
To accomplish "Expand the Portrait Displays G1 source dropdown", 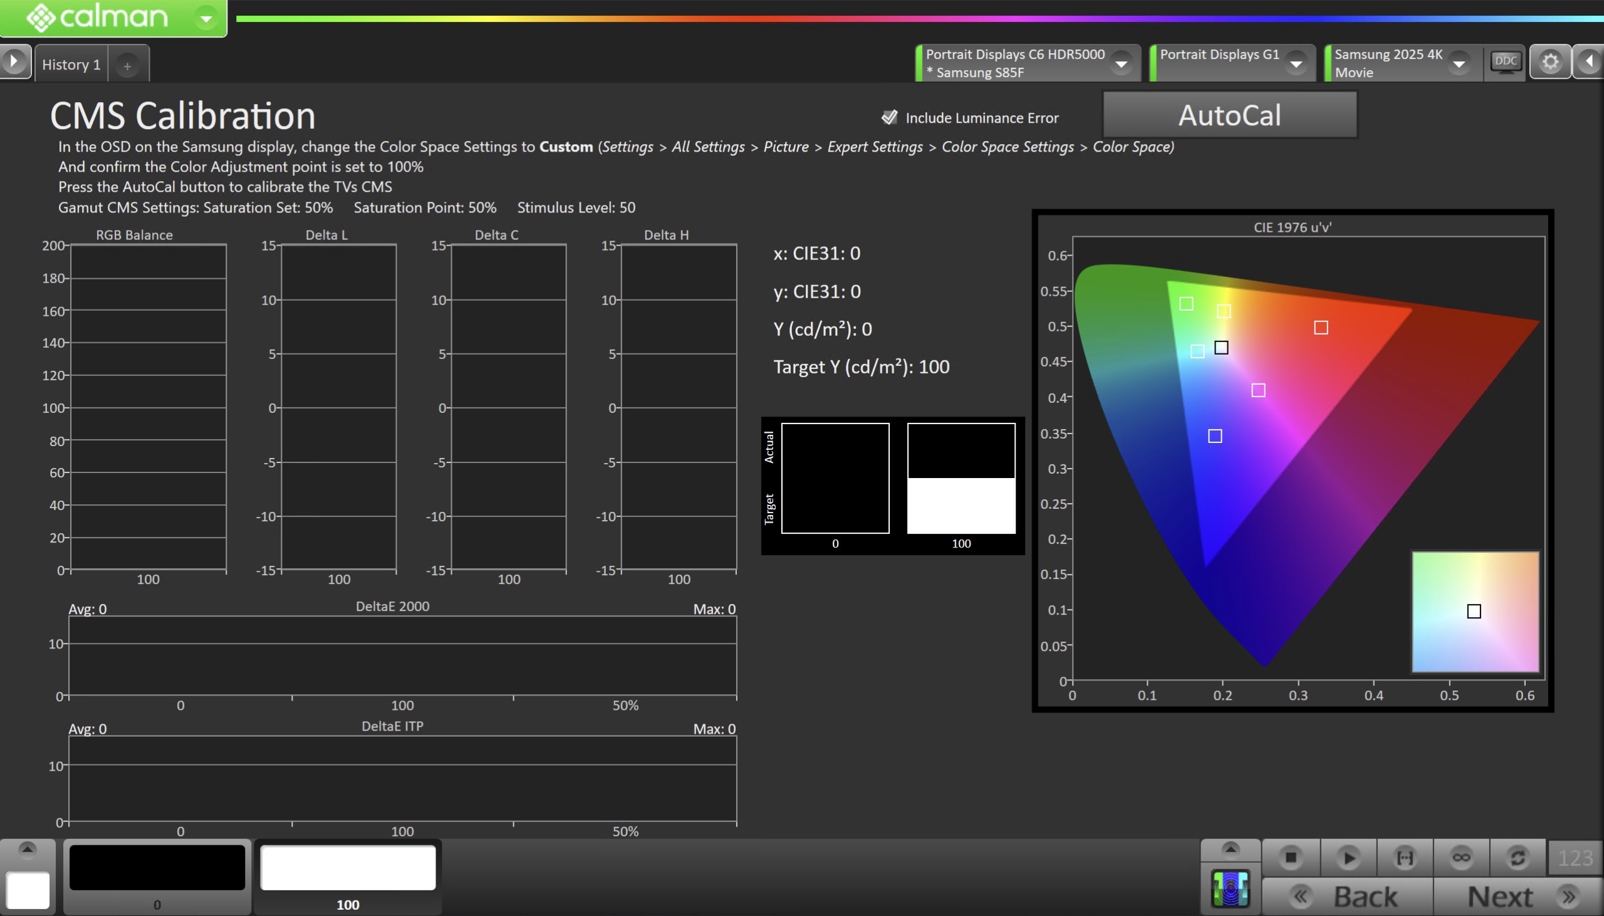I will point(1296,63).
